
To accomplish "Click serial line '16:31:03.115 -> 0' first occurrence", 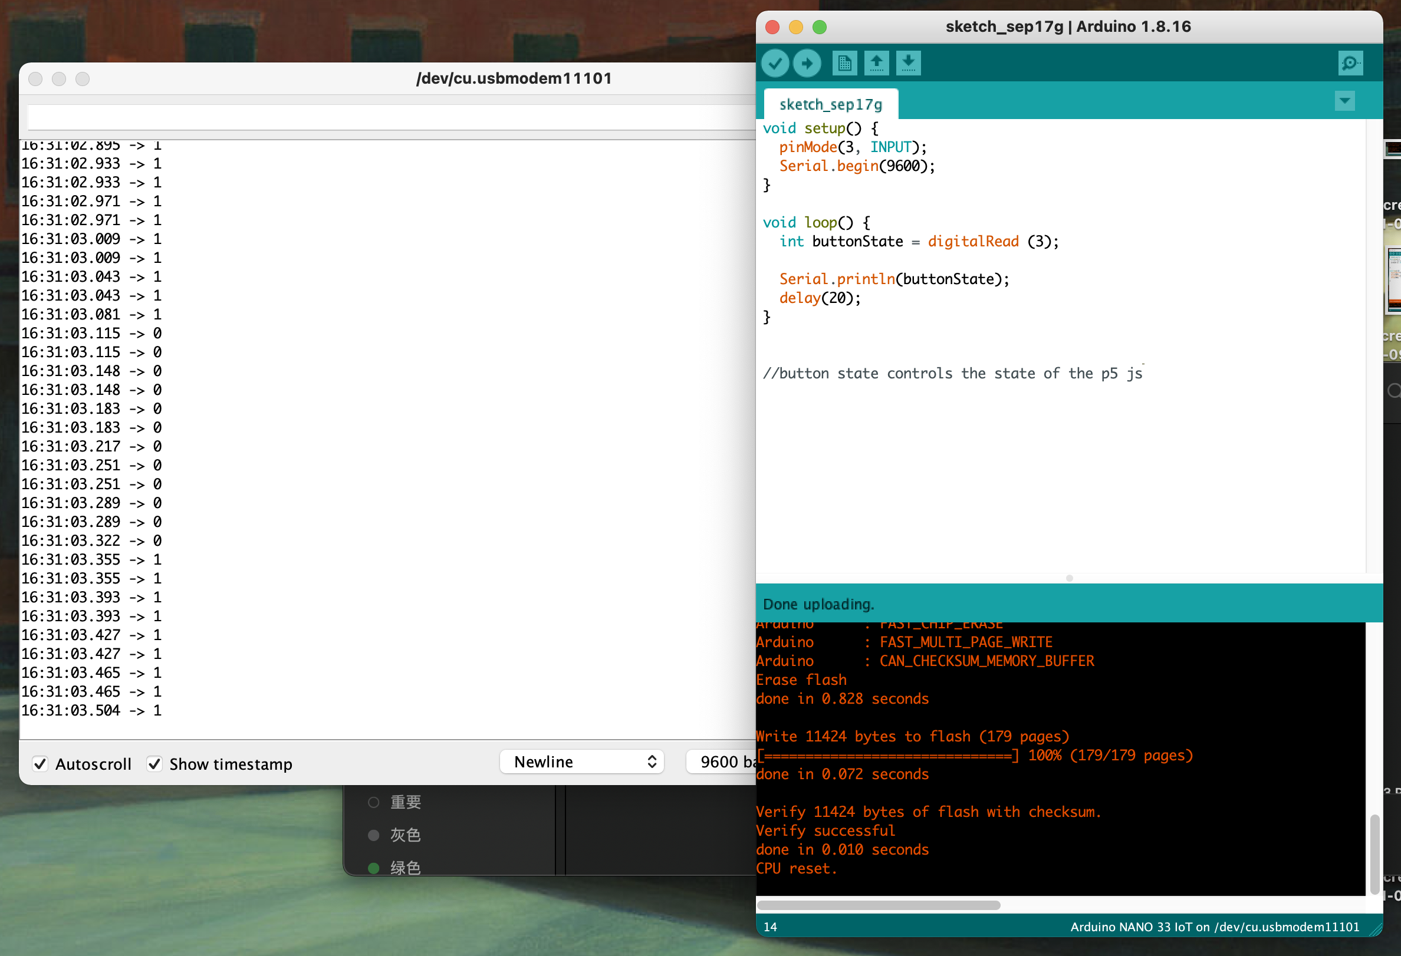I will [x=91, y=334].
